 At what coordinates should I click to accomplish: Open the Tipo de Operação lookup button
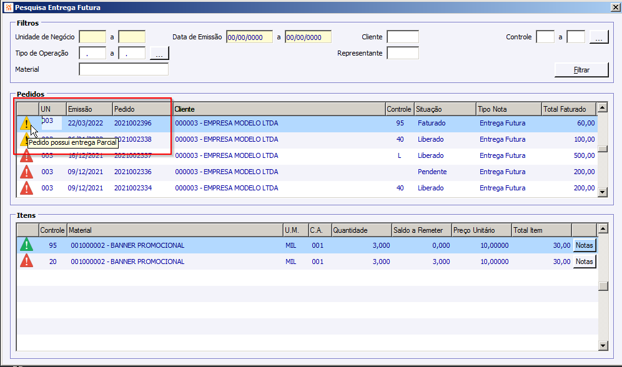click(159, 54)
